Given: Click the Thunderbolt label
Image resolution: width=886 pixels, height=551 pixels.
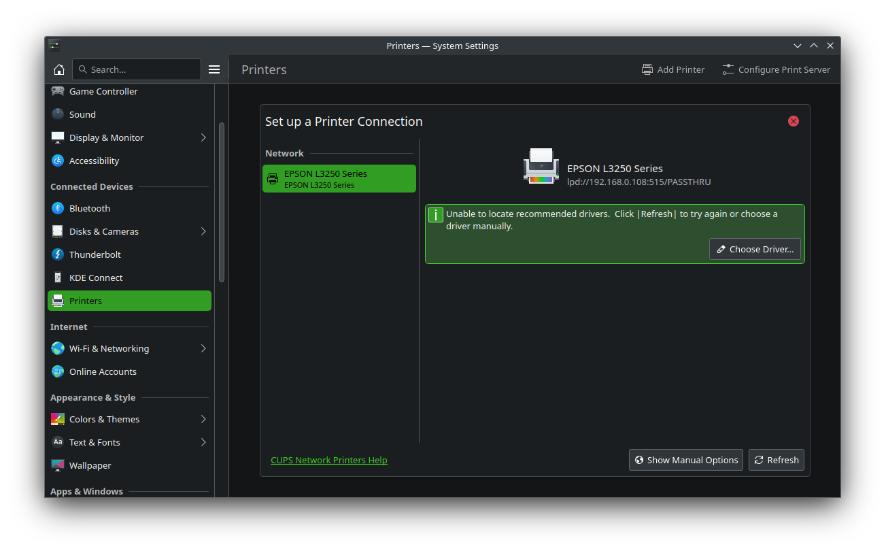Looking at the screenshot, I should click(95, 254).
